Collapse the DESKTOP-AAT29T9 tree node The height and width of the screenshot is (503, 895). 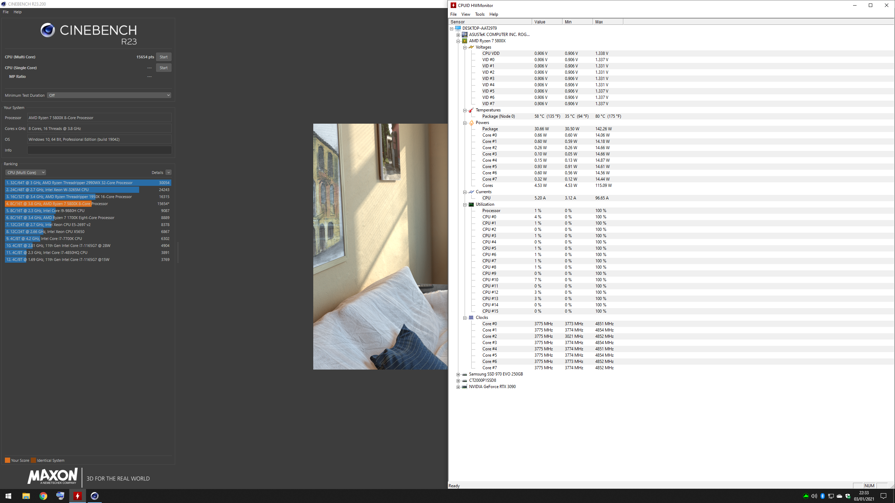(x=452, y=28)
